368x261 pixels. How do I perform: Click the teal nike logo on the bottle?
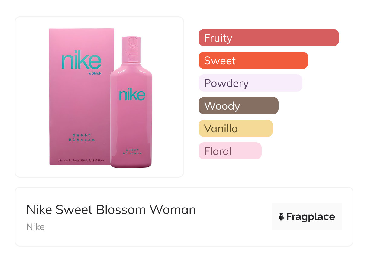point(132,95)
